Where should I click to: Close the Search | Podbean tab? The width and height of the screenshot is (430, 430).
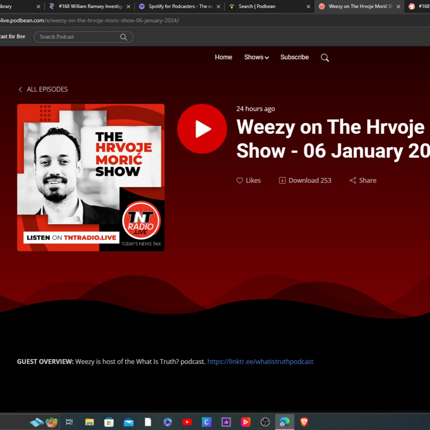coord(308,6)
